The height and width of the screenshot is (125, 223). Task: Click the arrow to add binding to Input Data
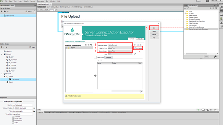click(x=95, y=76)
